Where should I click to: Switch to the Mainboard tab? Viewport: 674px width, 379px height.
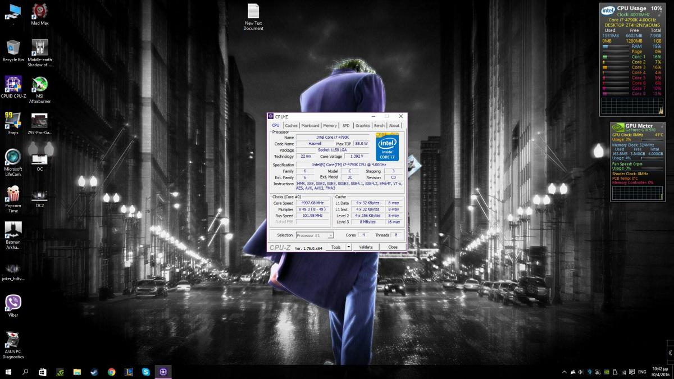click(310, 125)
